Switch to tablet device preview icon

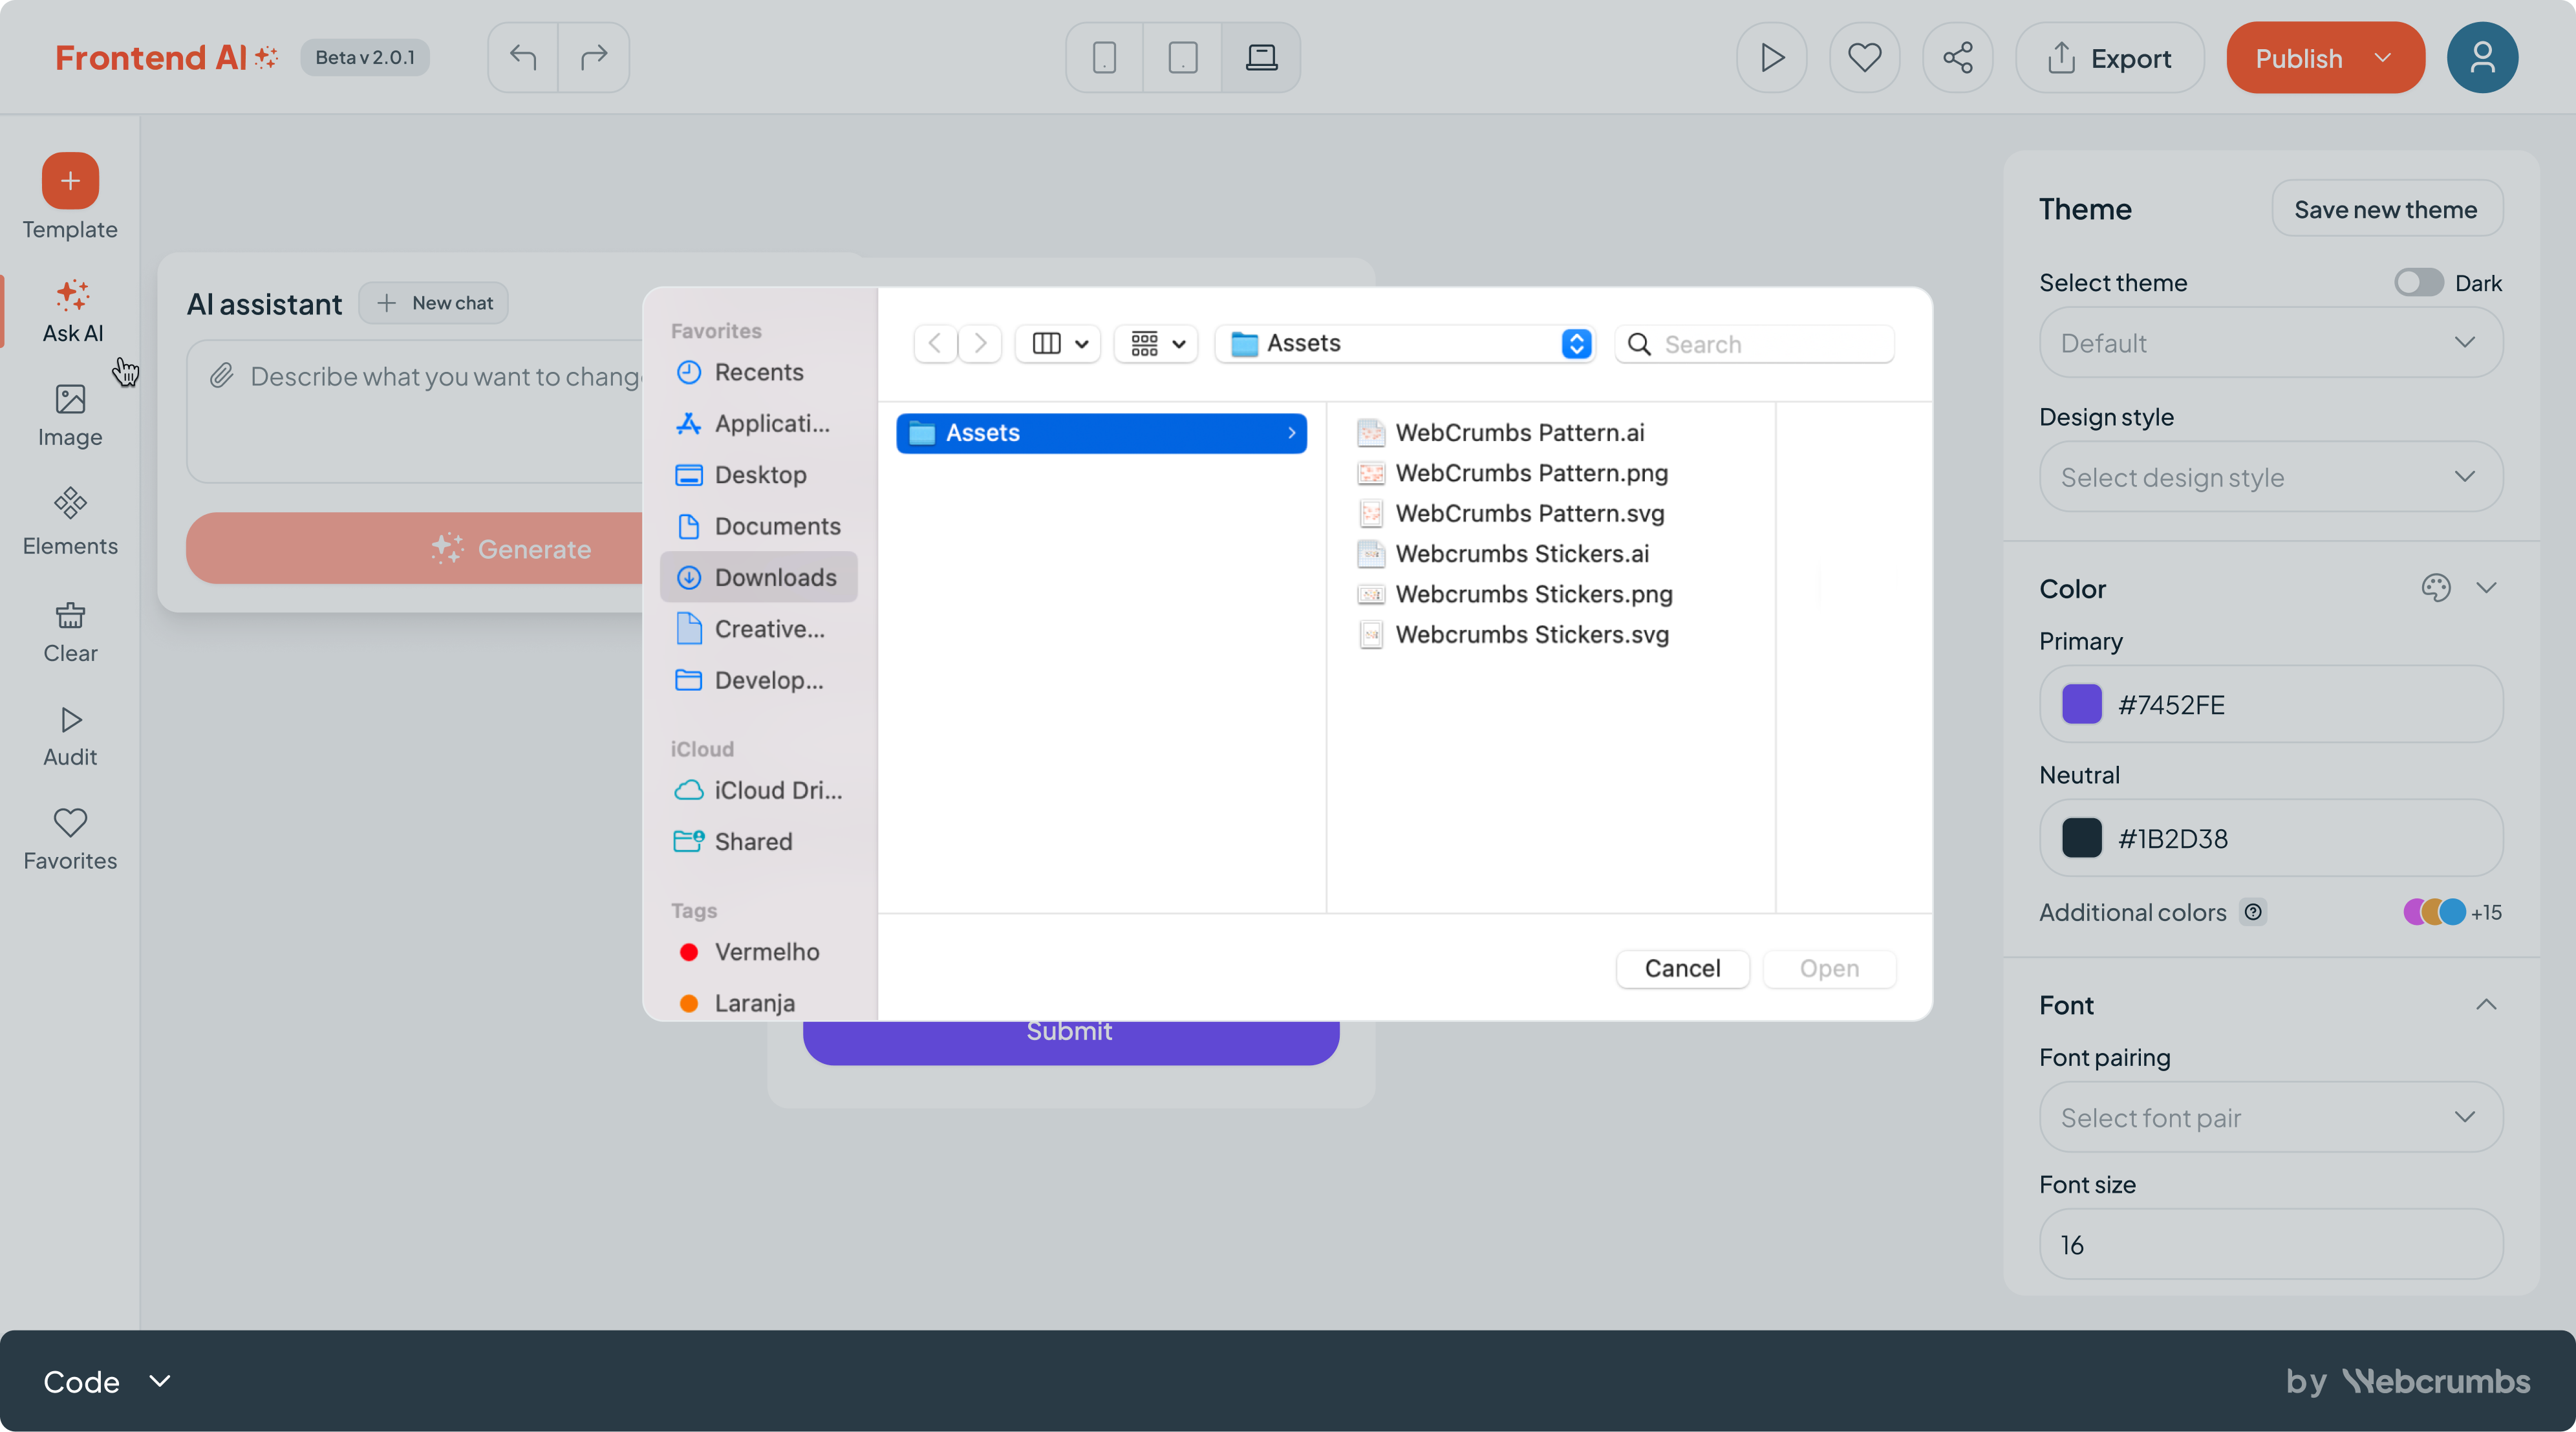(1182, 57)
